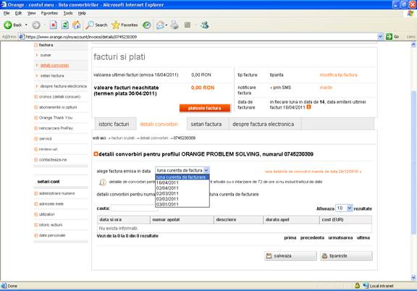Click the Go button beside address bar
The image size is (417, 291).
point(392,37)
